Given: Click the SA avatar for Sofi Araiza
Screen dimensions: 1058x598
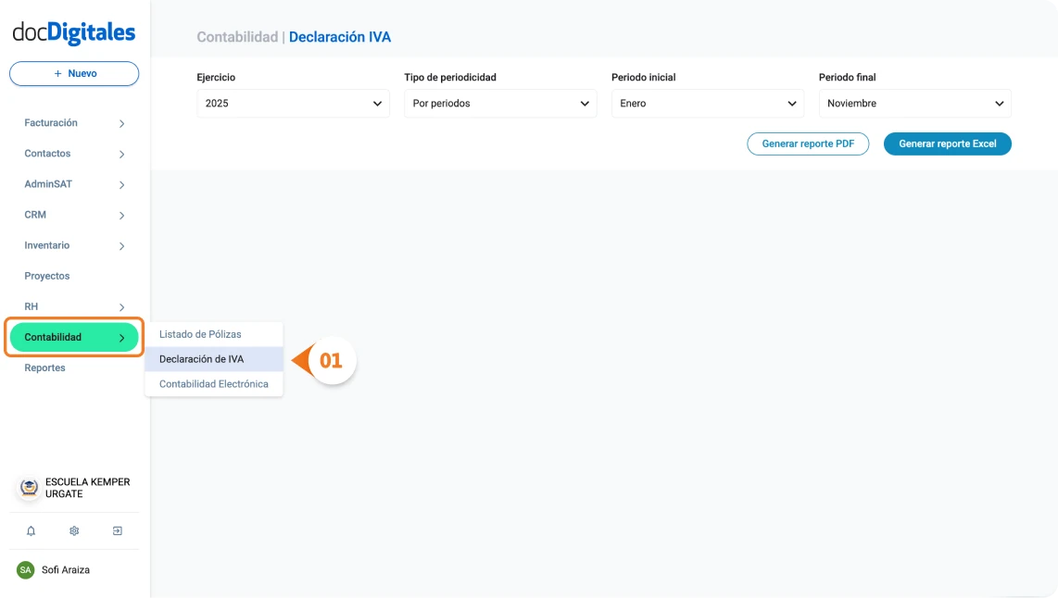Looking at the screenshot, I should tap(27, 569).
